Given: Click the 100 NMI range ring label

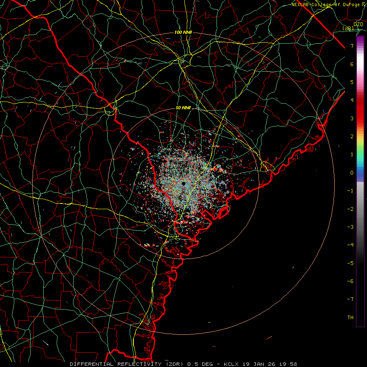Looking at the screenshot, I should [183, 32].
